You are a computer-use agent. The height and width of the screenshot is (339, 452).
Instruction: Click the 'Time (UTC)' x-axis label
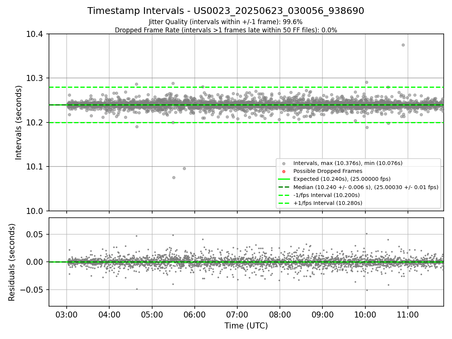click(x=246, y=326)
